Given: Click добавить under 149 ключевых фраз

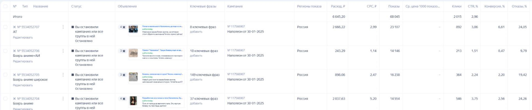Looking at the screenshot, I should coord(196,80).
